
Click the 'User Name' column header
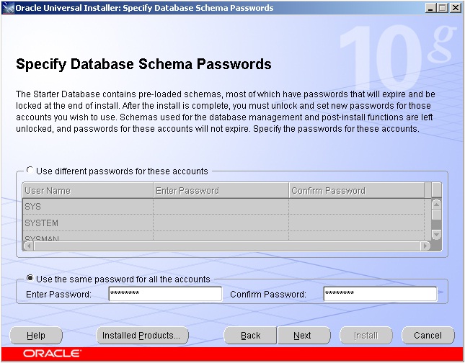pos(87,191)
